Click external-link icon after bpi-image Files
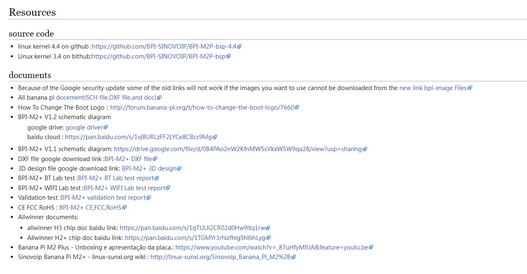This screenshot has height=274, width=527. [x=470, y=88]
